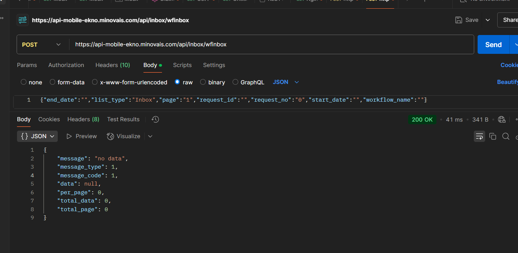The width and height of the screenshot is (518, 253).
Task: Open the response Cookies tab
Action: 49,119
